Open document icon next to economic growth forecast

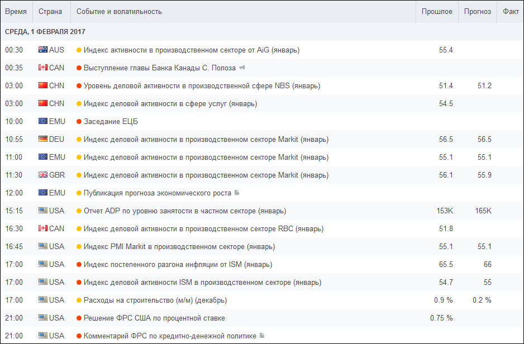coord(237,192)
